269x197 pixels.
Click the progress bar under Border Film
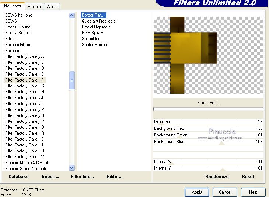click(x=208, y=109)
